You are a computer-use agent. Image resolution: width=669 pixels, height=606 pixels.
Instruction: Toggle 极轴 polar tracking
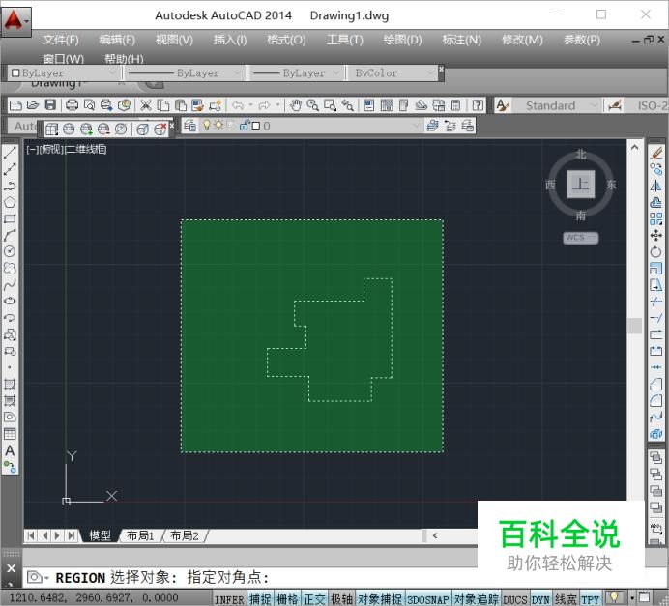coord(342,599)
